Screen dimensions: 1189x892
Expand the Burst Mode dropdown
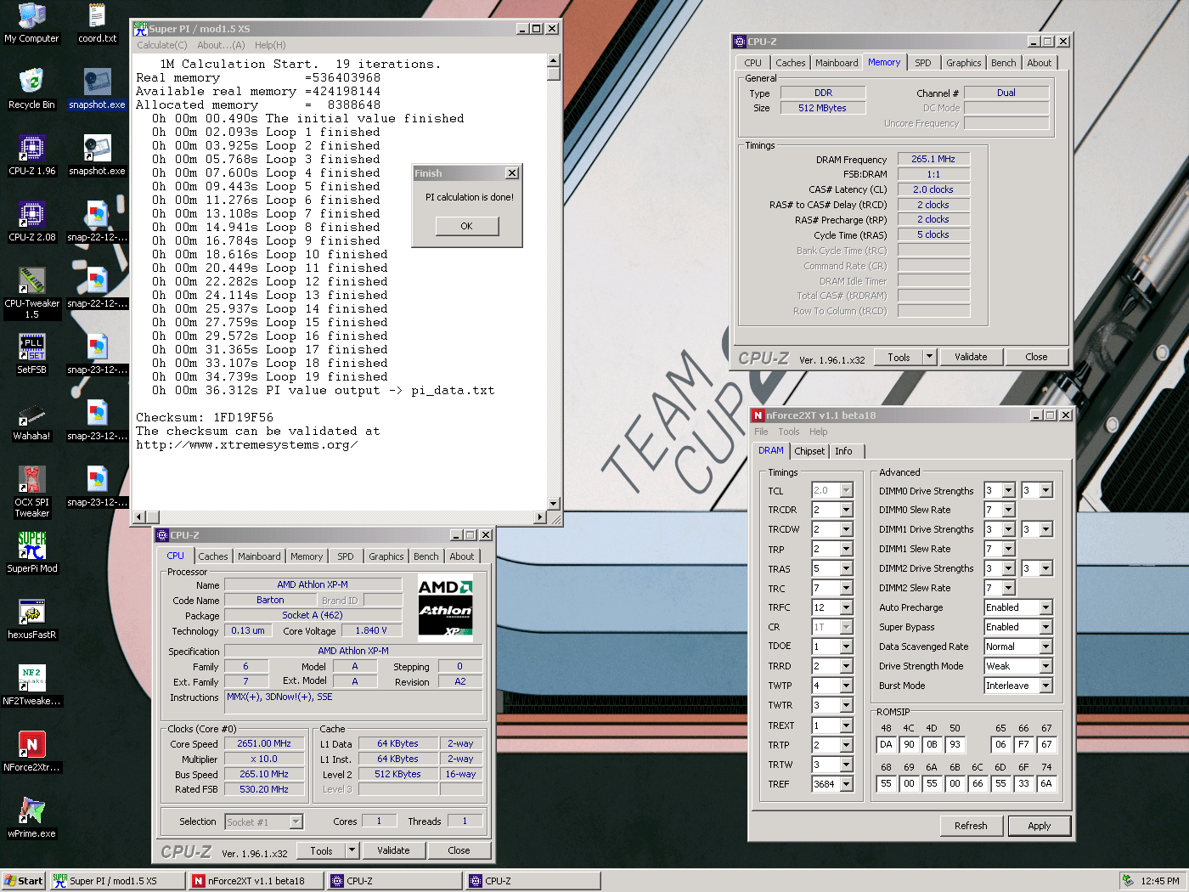[x=1045, y=686]
